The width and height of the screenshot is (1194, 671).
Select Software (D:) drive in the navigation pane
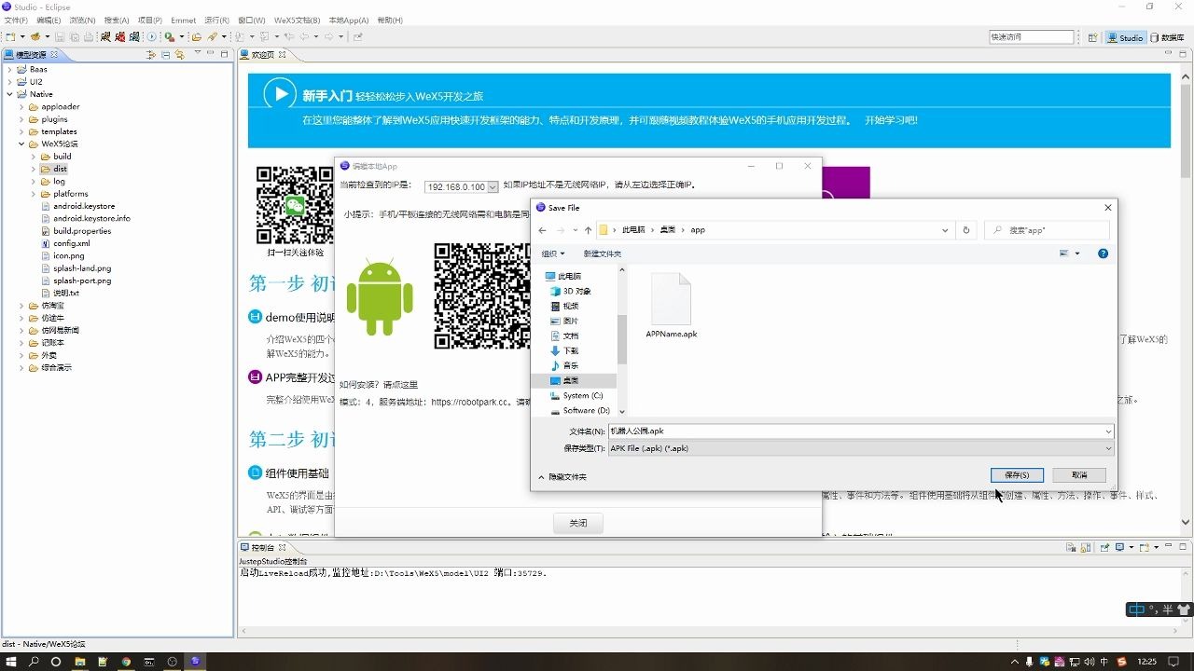click(x=580, y=410)
